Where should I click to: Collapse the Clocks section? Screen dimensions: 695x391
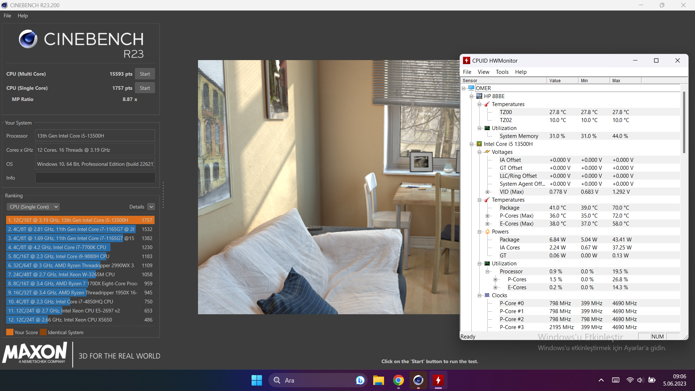click(479, 295)
